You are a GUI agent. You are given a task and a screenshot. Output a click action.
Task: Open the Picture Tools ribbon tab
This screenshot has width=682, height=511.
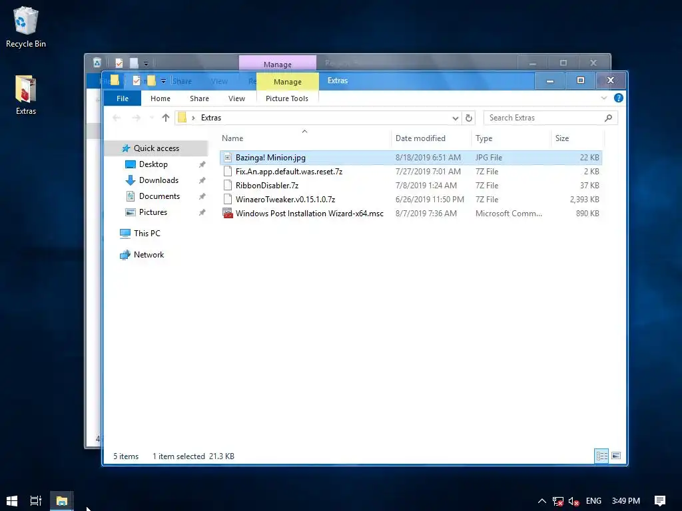(x=287, y=98)
